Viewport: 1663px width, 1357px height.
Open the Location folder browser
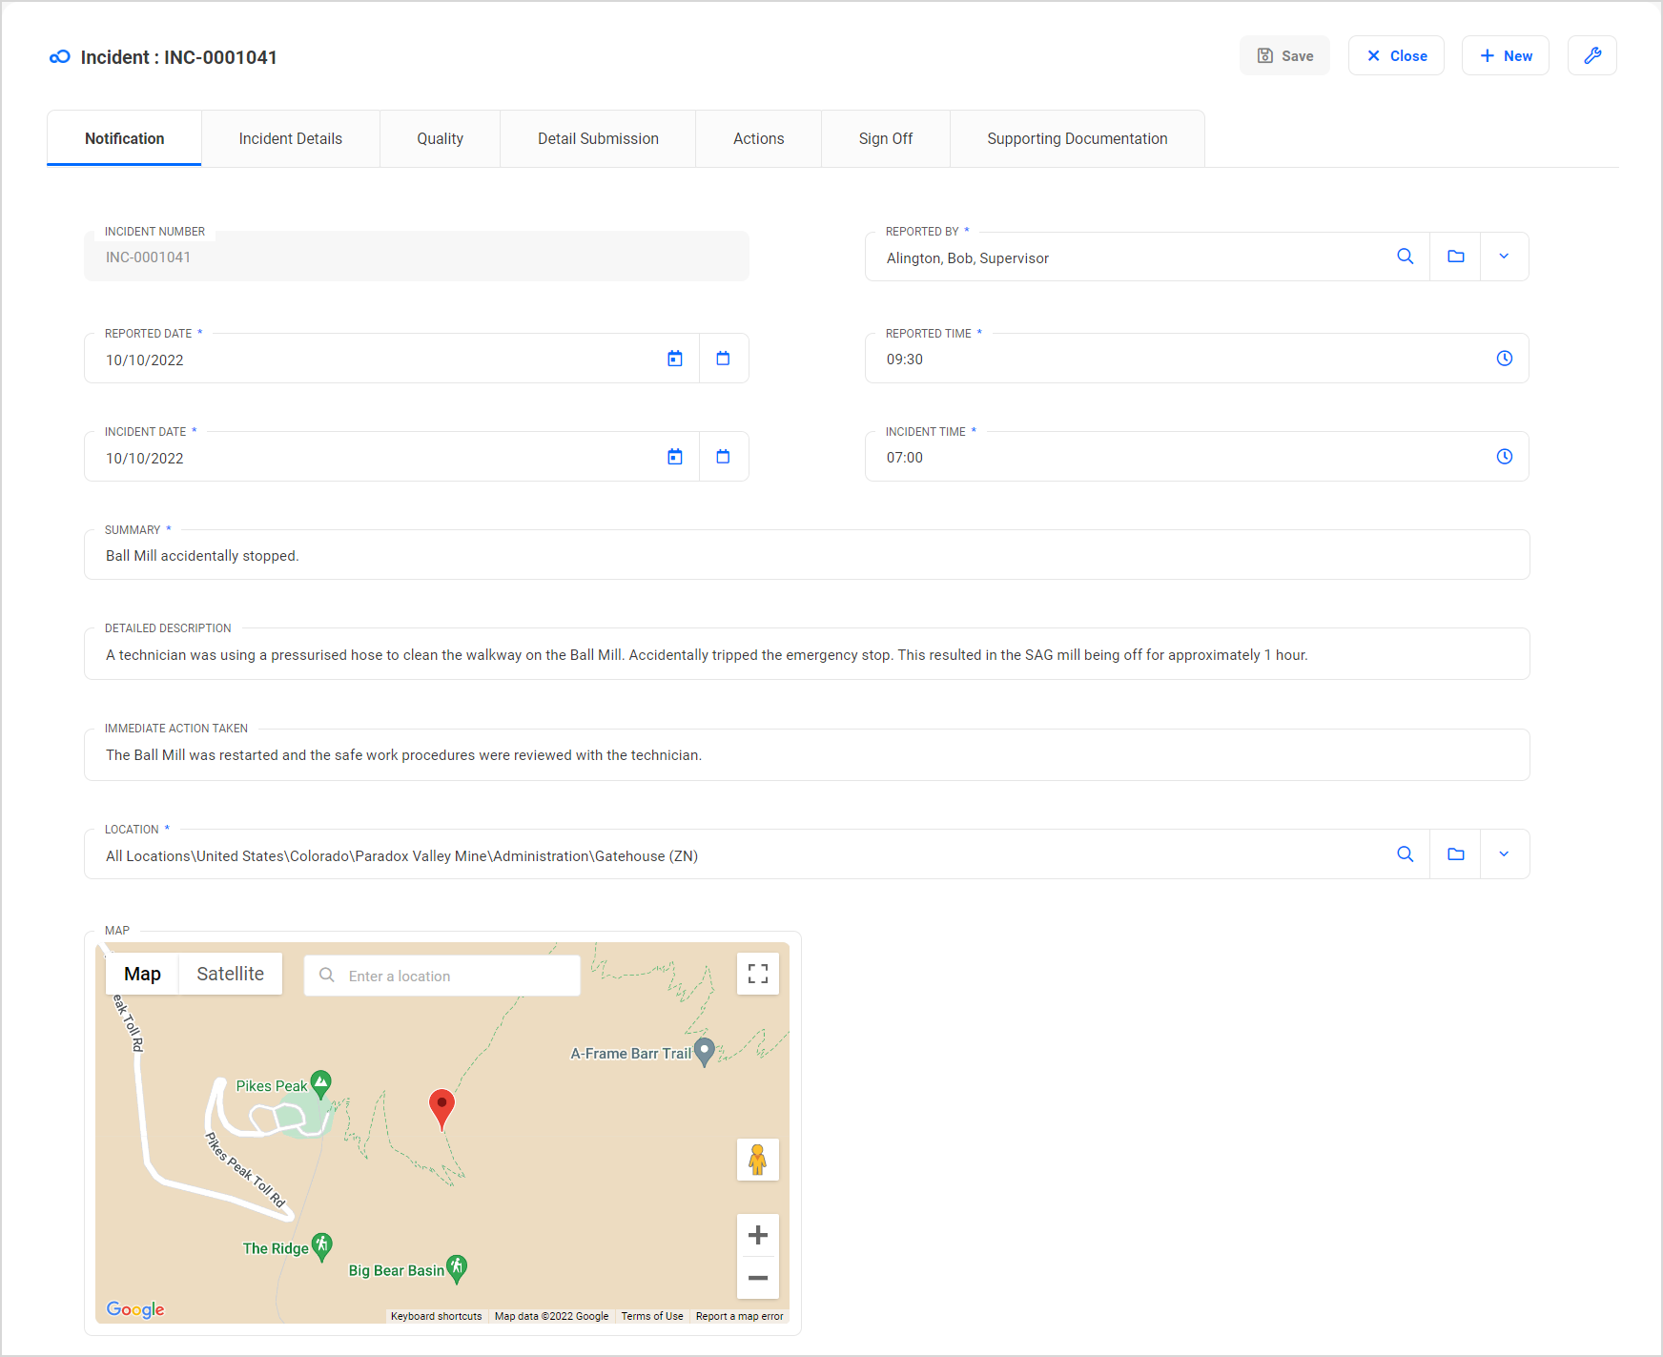coord(1454,854)
